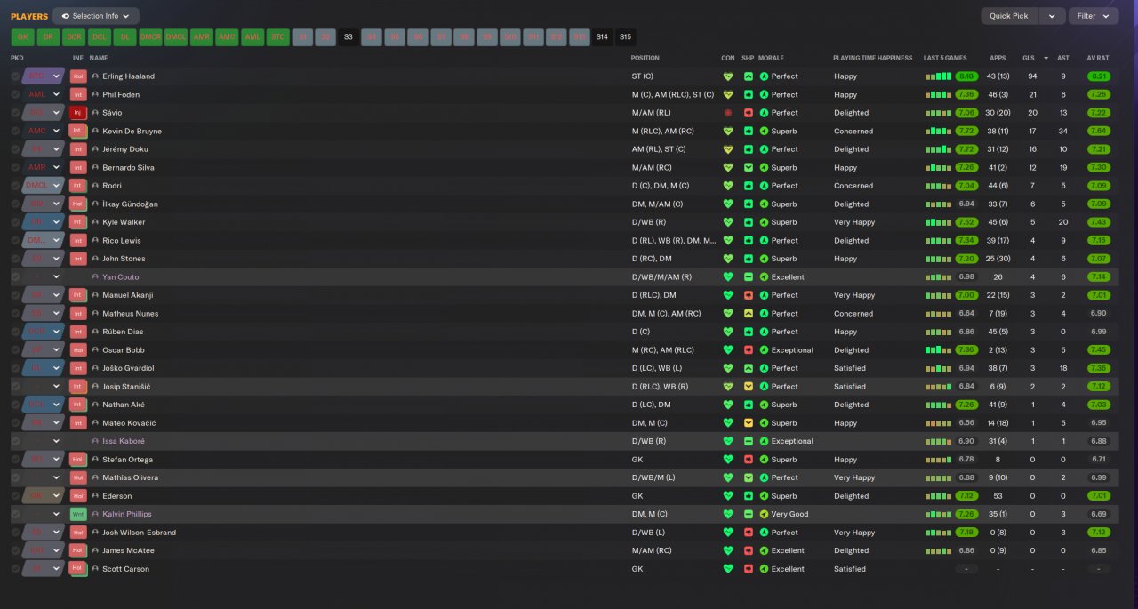The image size is (1138, 609).
Task: Click Phil Foden's morale icon
Action: click(x=764, y=94)
